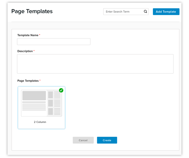This screenshot has height=158, width=189.
Task: Click the large image placeholder in preview
Action: pos(34,95)
